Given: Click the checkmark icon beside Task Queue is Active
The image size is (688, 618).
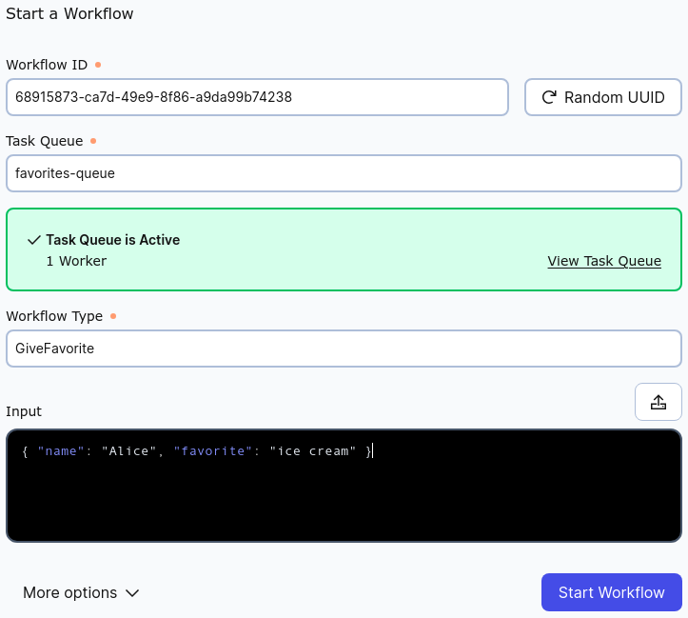Looking at the screenshot, I should tap(34, 240).
